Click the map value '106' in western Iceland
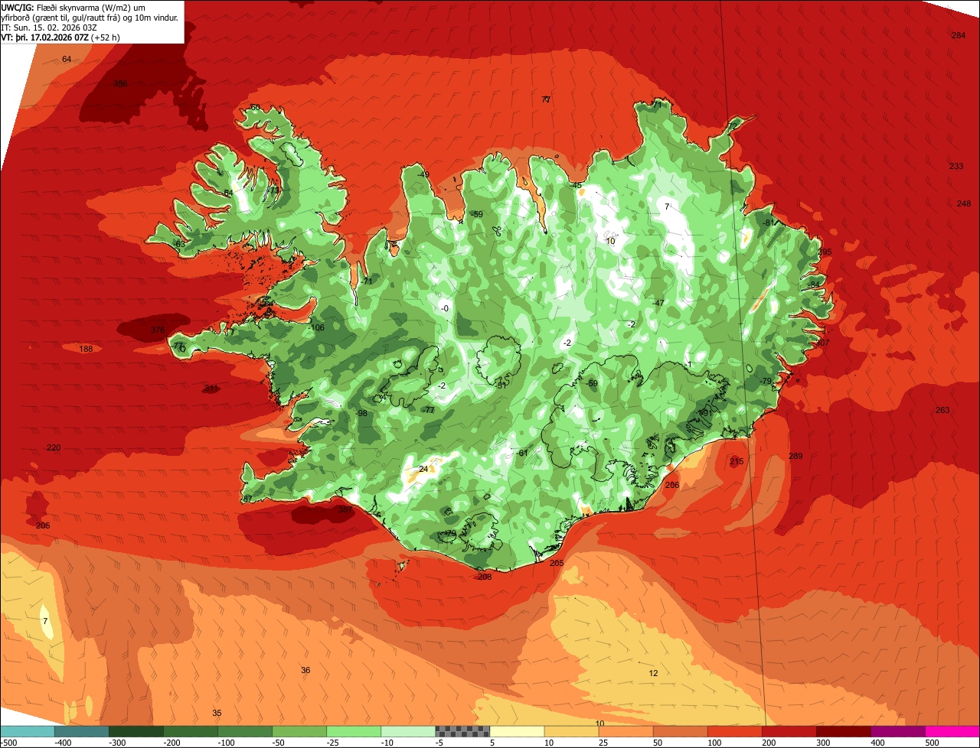The image size is (980, 748). pos(317,328)
